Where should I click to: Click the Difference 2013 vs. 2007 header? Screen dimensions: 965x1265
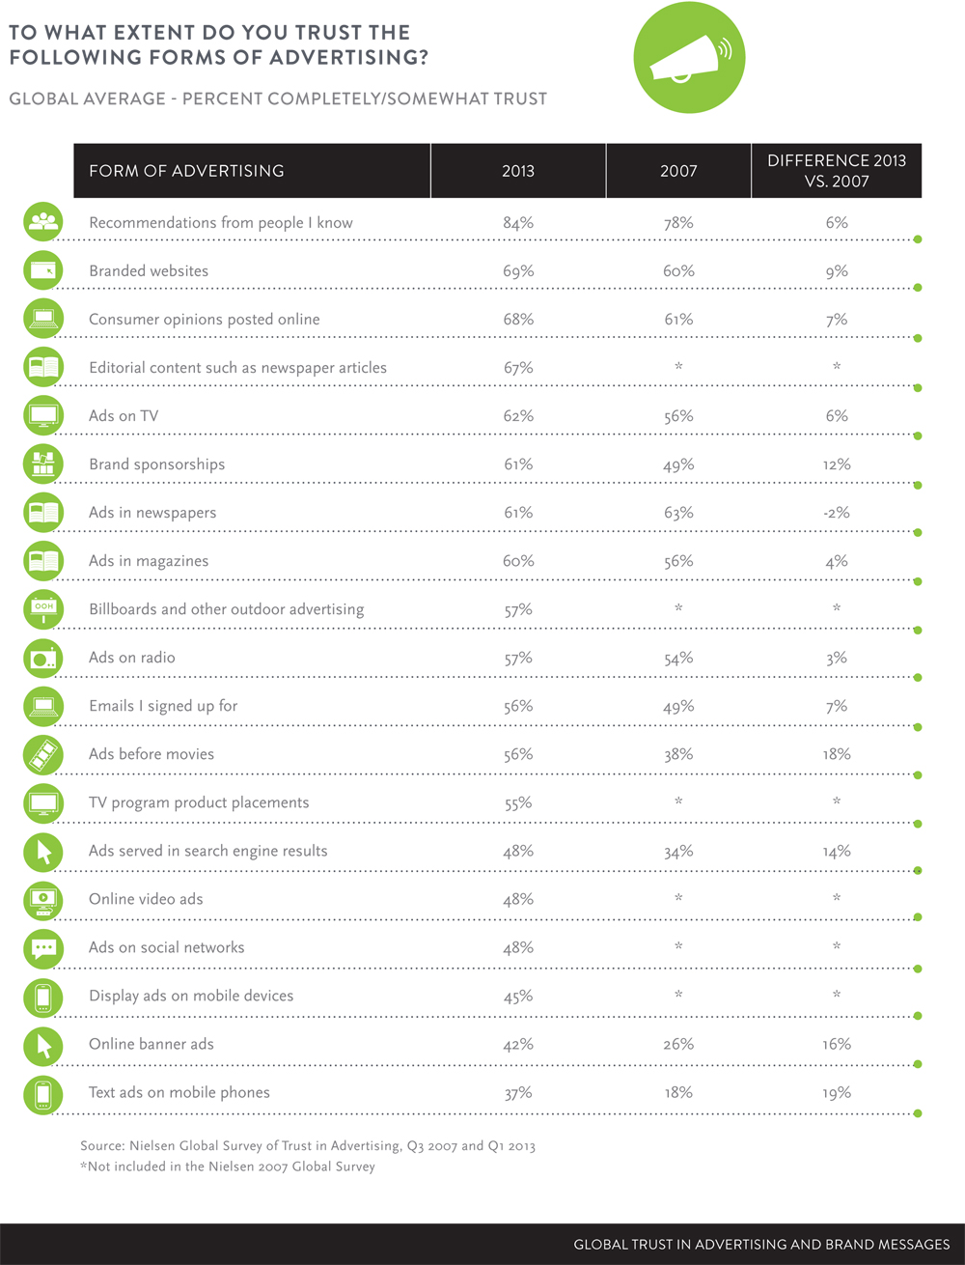[x=837, y=171]
